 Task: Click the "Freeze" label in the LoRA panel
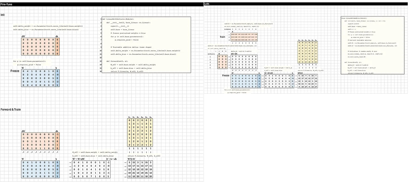[x=226, y=75]
